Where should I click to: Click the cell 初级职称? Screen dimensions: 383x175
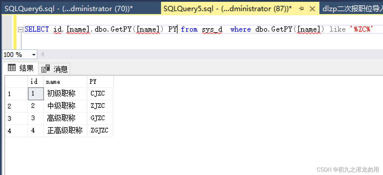click(x=65, y=94)
